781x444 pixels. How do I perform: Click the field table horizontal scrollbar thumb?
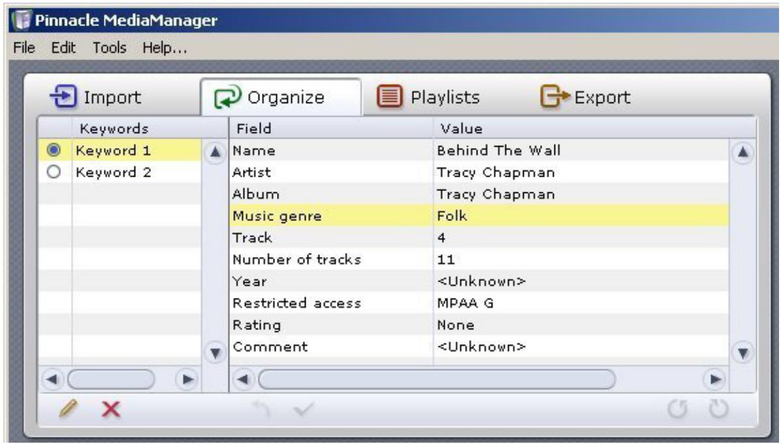437,379
